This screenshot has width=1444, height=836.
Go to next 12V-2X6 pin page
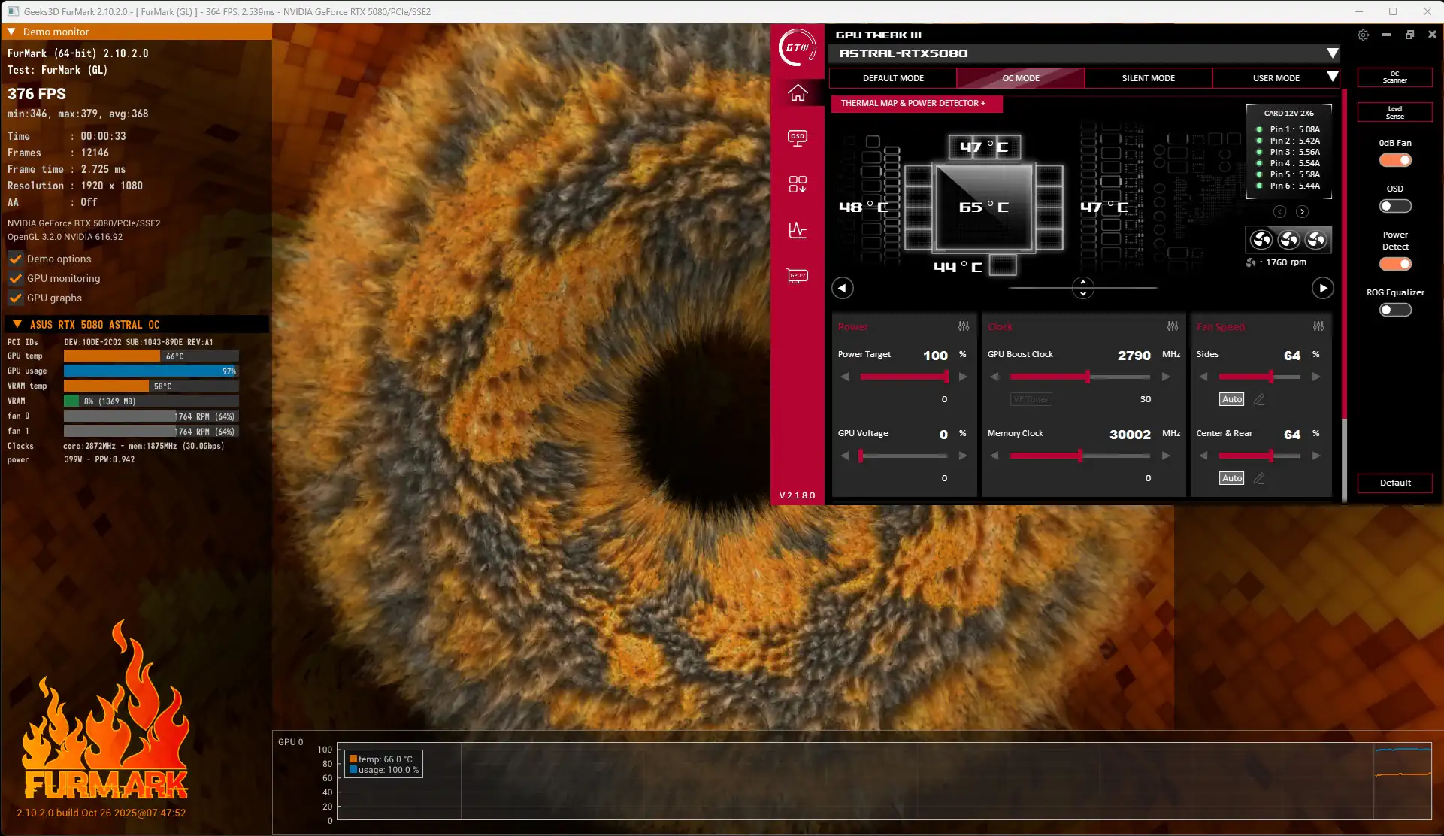coord(1302,212)
